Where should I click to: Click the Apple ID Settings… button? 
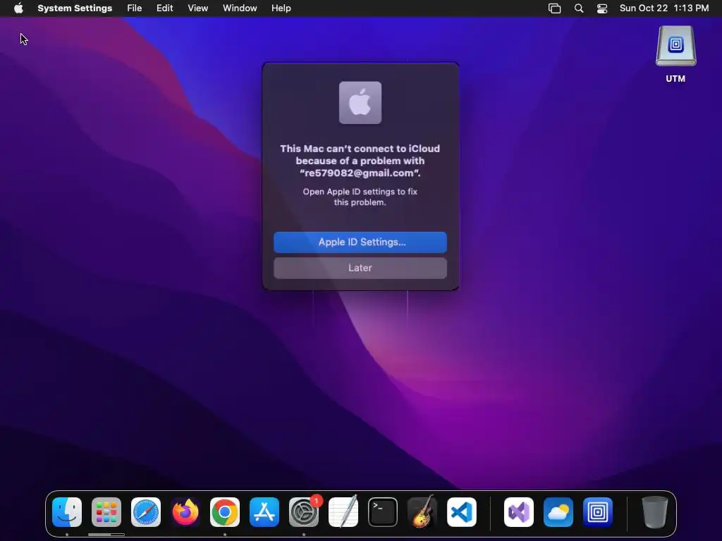360,242
